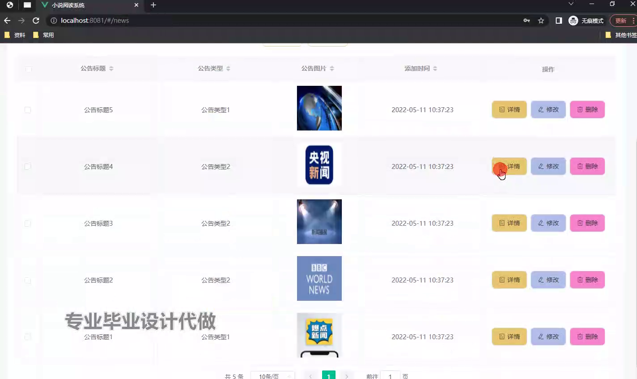
Task: Open 详情 for 公告标题1
Action: point(510,337)
